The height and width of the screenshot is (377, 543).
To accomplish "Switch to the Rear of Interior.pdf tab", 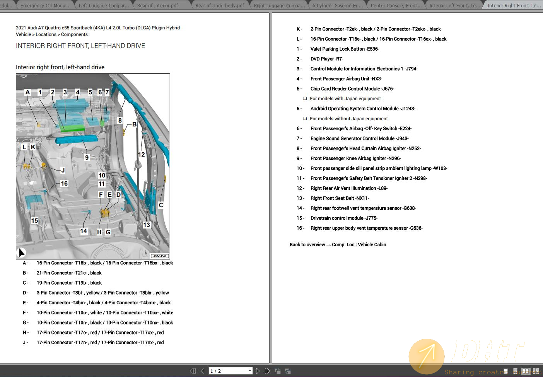I will coord(158,5).
